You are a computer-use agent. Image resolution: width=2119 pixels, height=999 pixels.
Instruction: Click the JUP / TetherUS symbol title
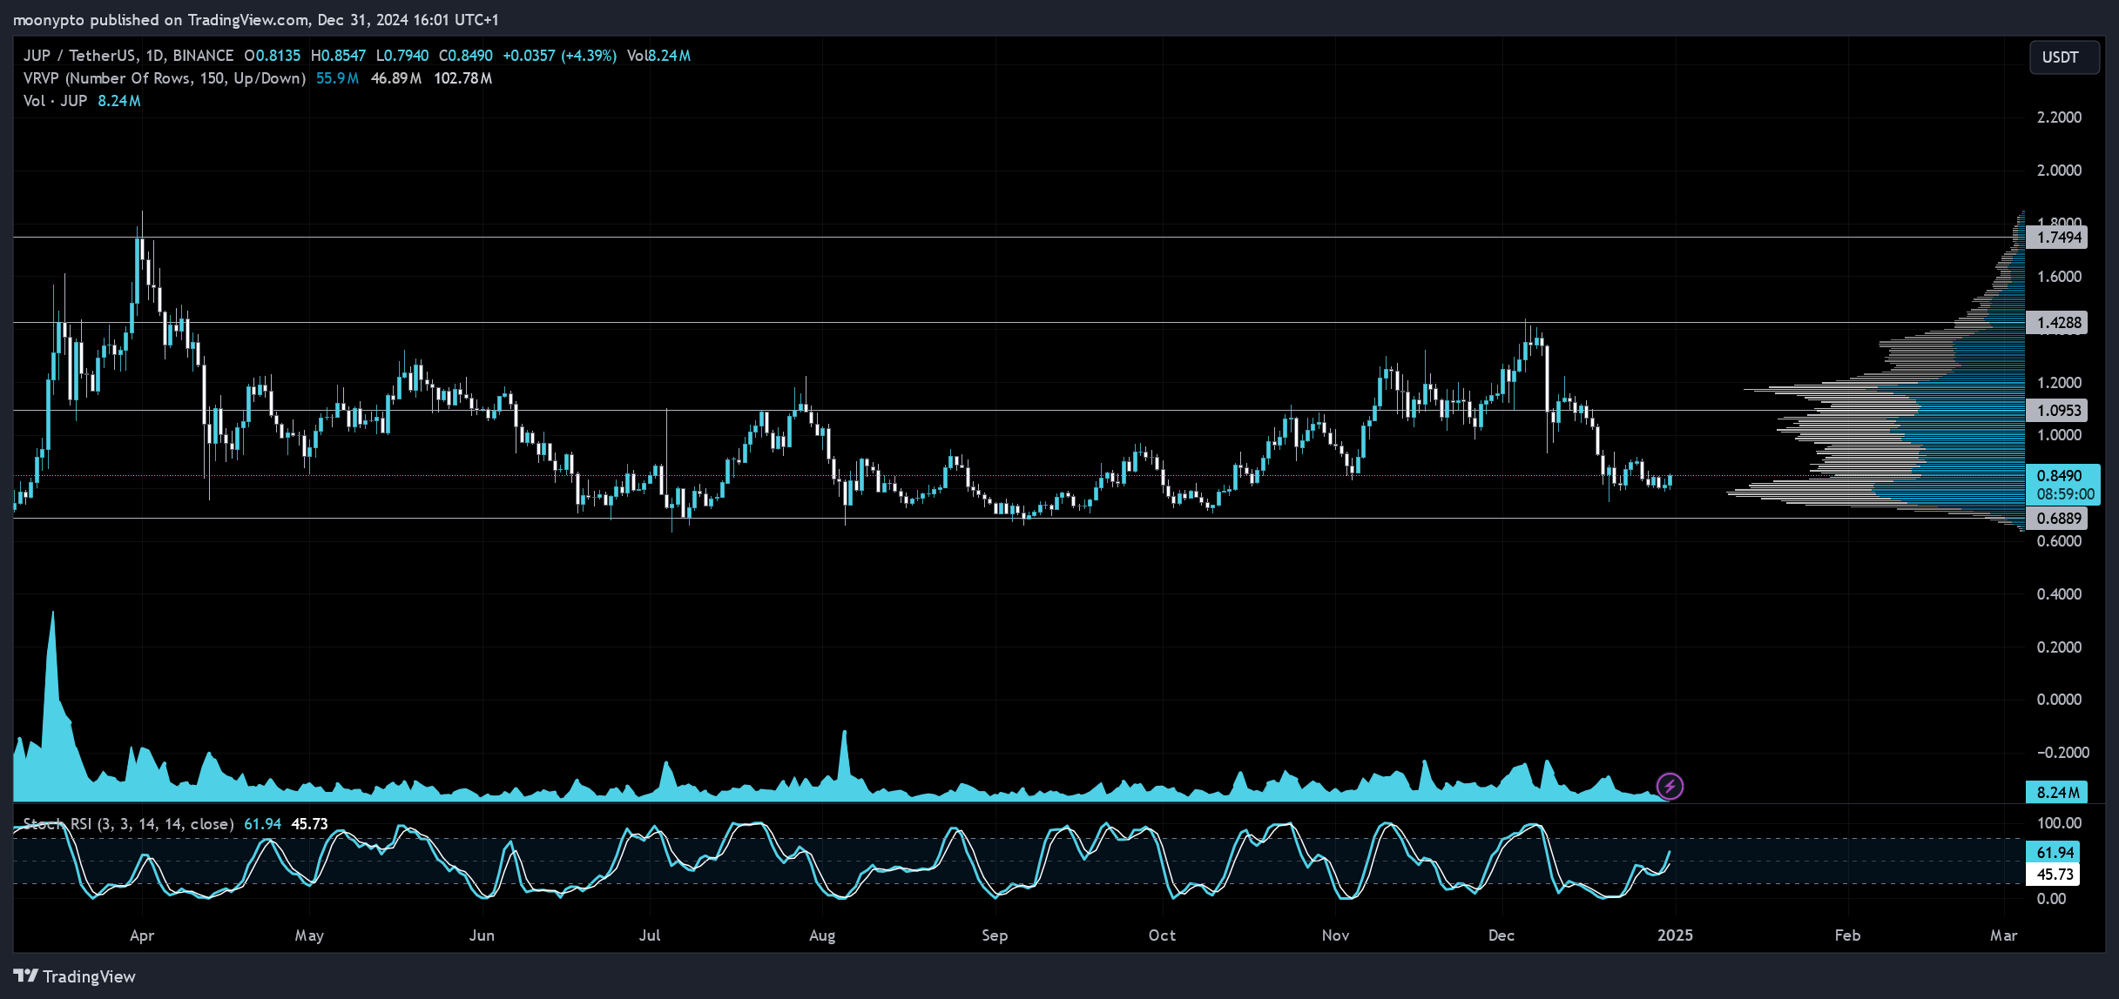coord(128,56)
